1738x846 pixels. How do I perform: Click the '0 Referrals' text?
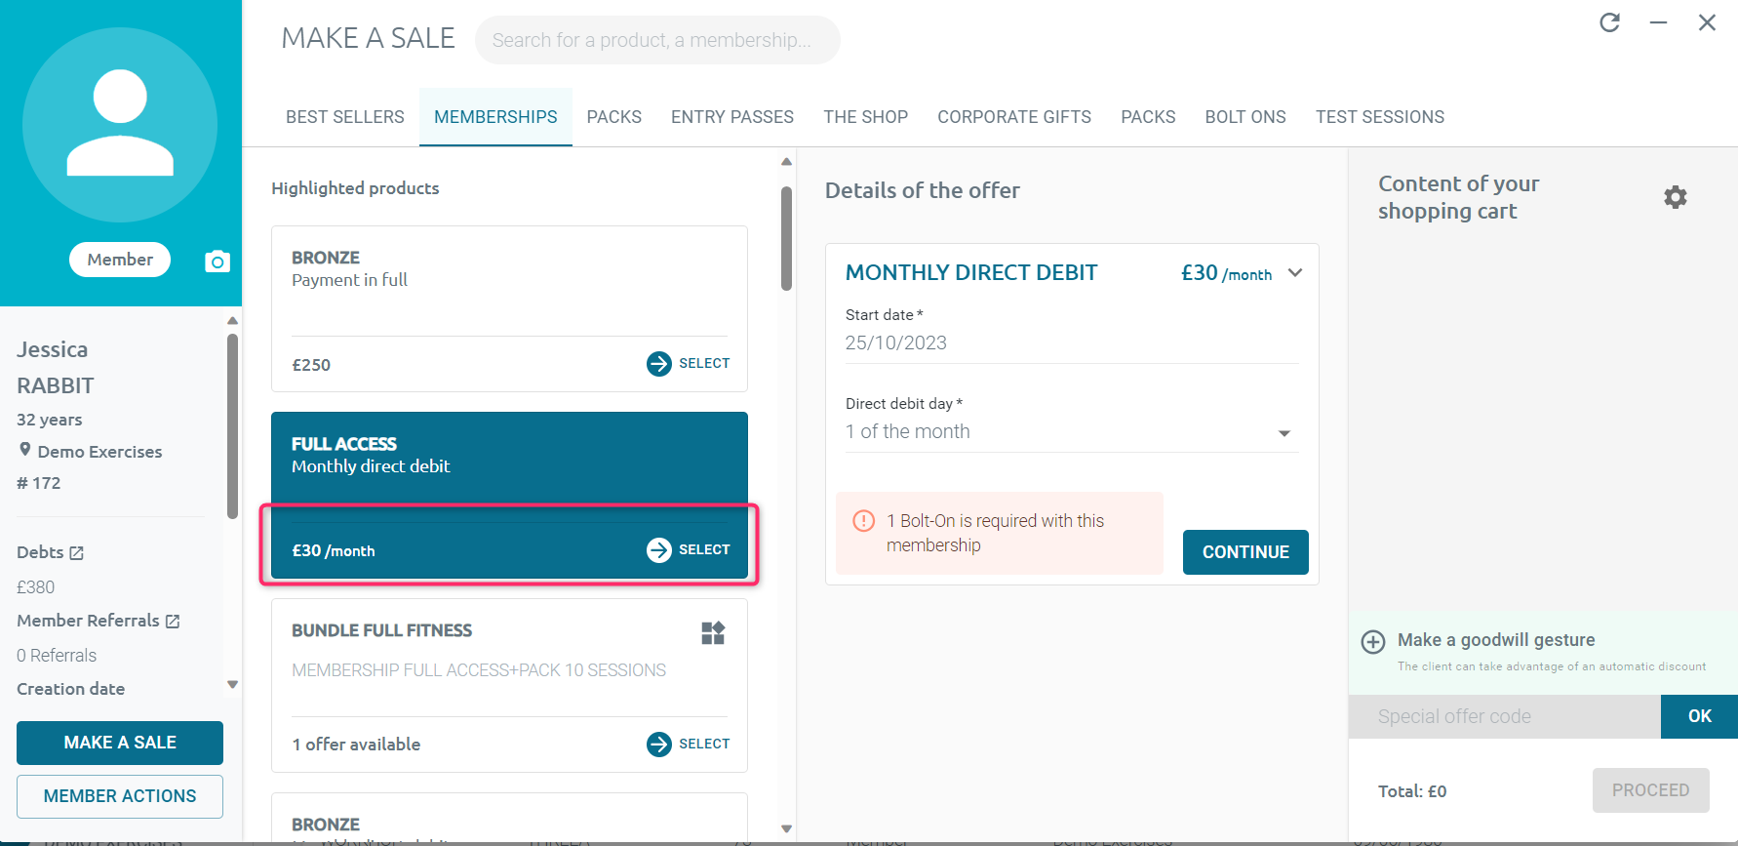(57, 656)
